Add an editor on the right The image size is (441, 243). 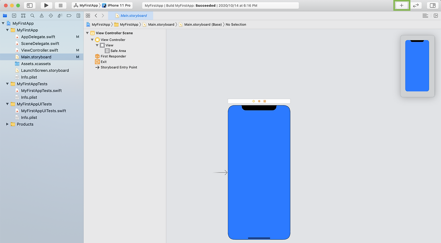(436, 15)
